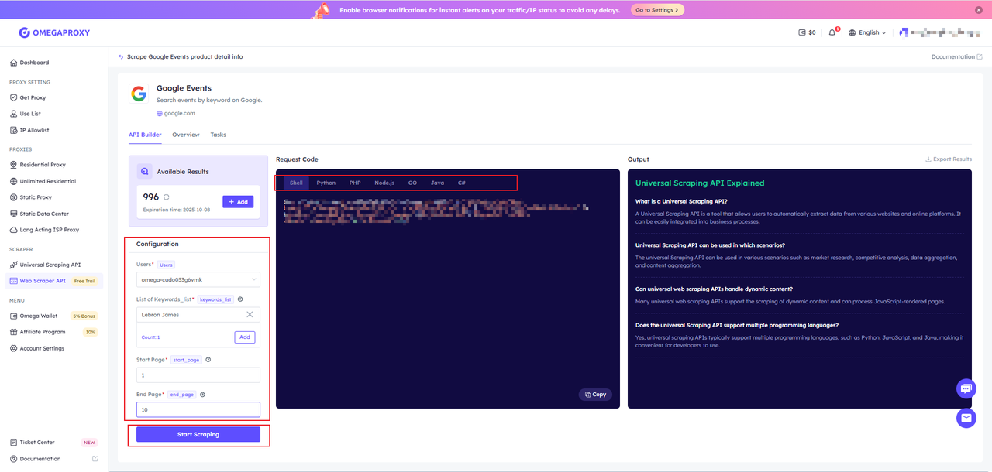Click the refresh icon beside 996 results
Viewport: 992px width, 472px height.
pos(166,197)
